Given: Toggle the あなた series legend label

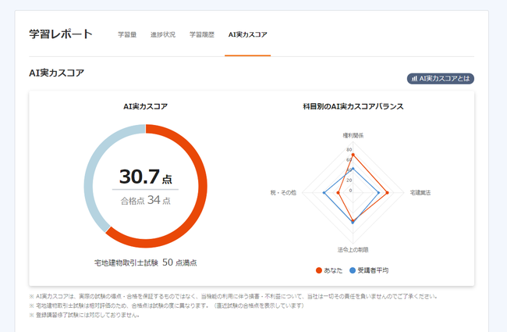Looking at the screenshot, I should tap(333, 270).
